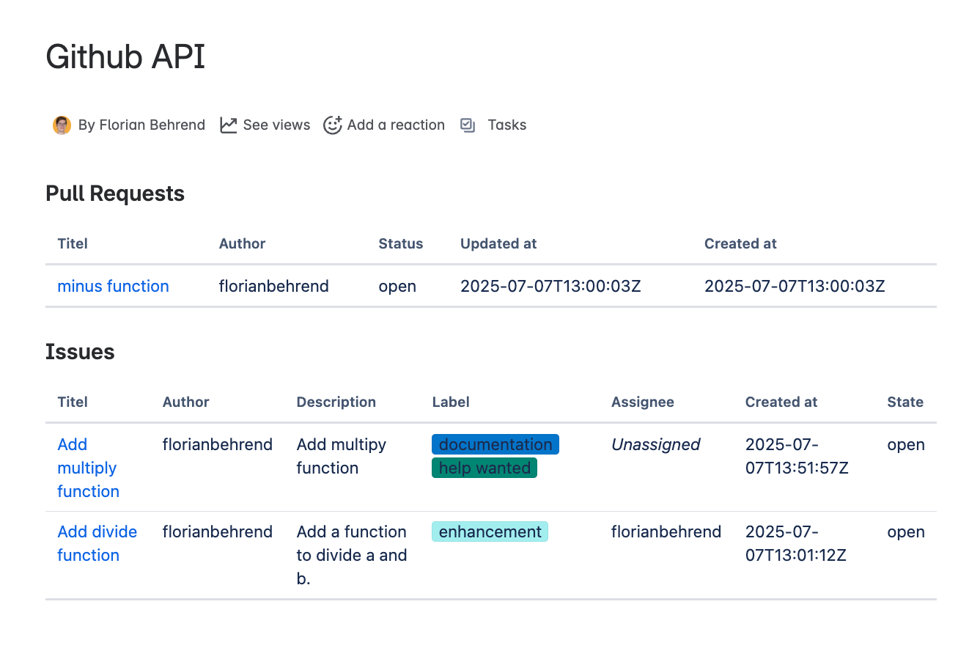
Task: Select the documentation label badge
Action: (495, 444)
